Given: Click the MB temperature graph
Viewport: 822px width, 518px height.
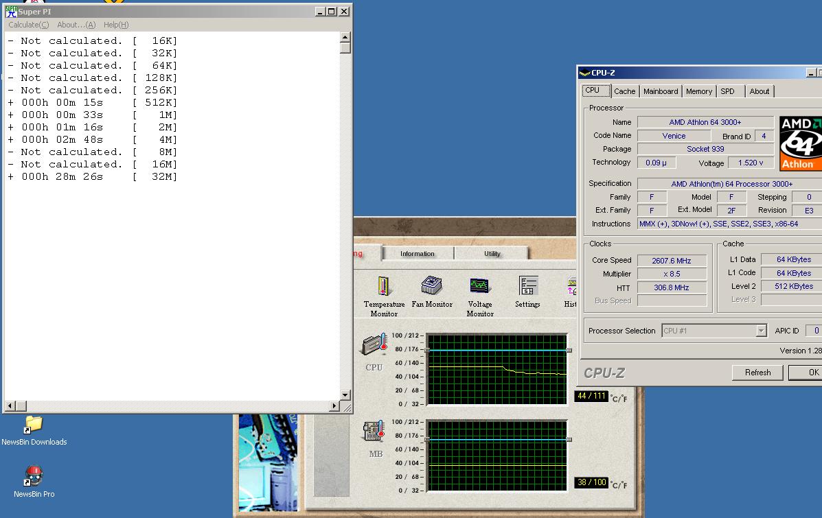Looking at the screenshot, I should [497, 456].
